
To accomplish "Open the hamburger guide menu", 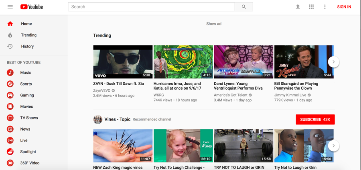I will pyautogui.click(x=10, y=7).
